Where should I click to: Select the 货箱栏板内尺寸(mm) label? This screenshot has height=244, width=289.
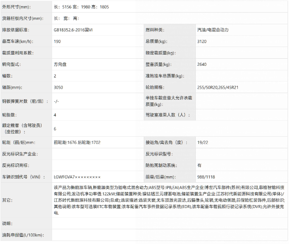point(23,18)
